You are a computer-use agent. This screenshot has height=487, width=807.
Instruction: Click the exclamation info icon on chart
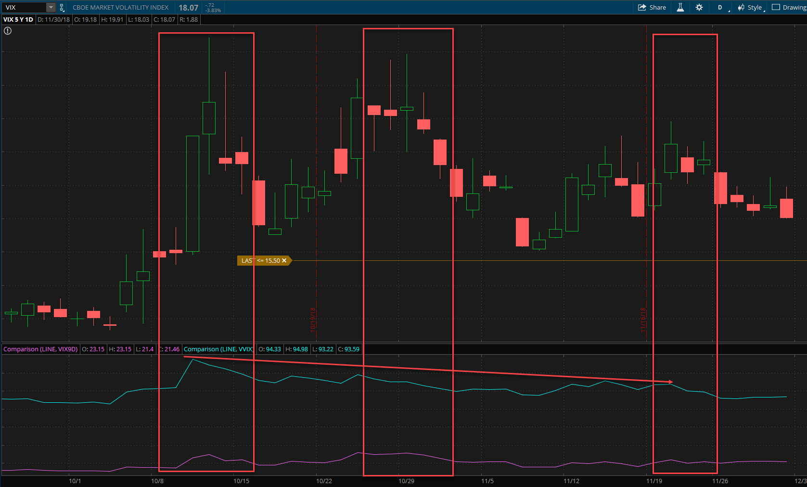8,31
